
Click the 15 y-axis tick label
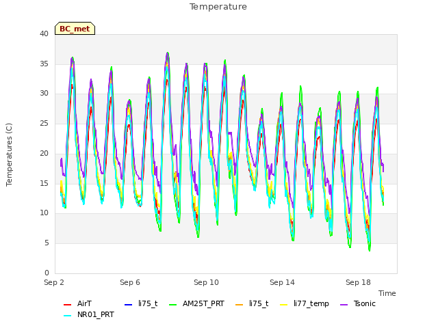coord(44,183)
